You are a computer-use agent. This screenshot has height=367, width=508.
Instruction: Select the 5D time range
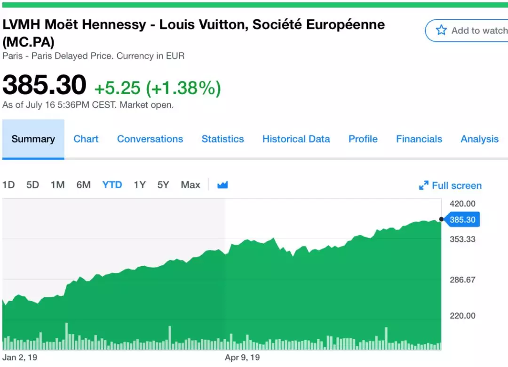(32, 185)
